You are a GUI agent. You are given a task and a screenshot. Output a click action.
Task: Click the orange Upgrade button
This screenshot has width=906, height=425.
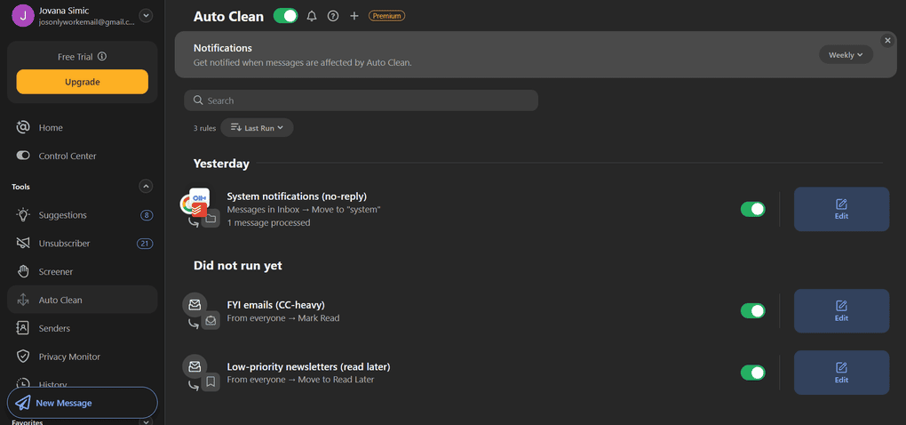(x=82, y=82)
